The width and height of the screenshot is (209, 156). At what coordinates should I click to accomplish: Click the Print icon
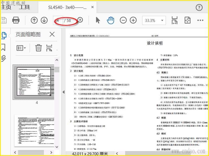(x=16, y=20)
